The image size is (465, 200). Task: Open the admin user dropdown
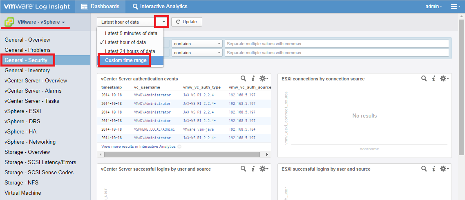[434, 6]
